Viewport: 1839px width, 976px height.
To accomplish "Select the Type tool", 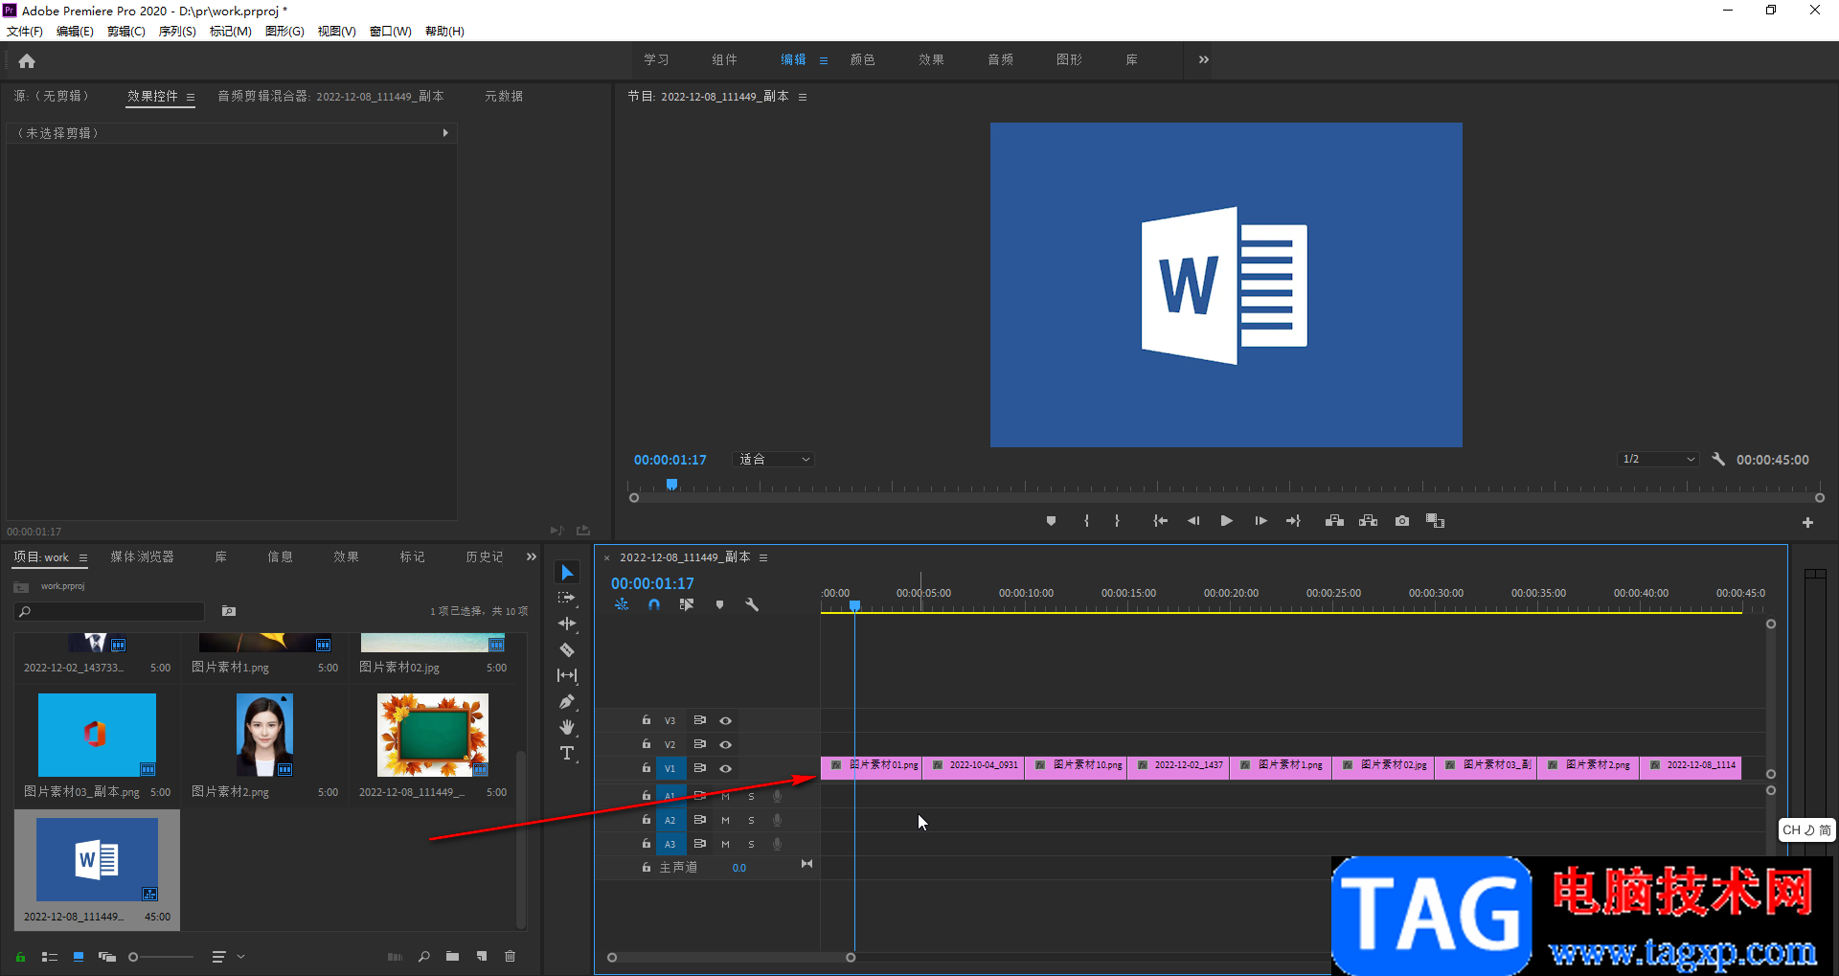I will tap(567, 753).
